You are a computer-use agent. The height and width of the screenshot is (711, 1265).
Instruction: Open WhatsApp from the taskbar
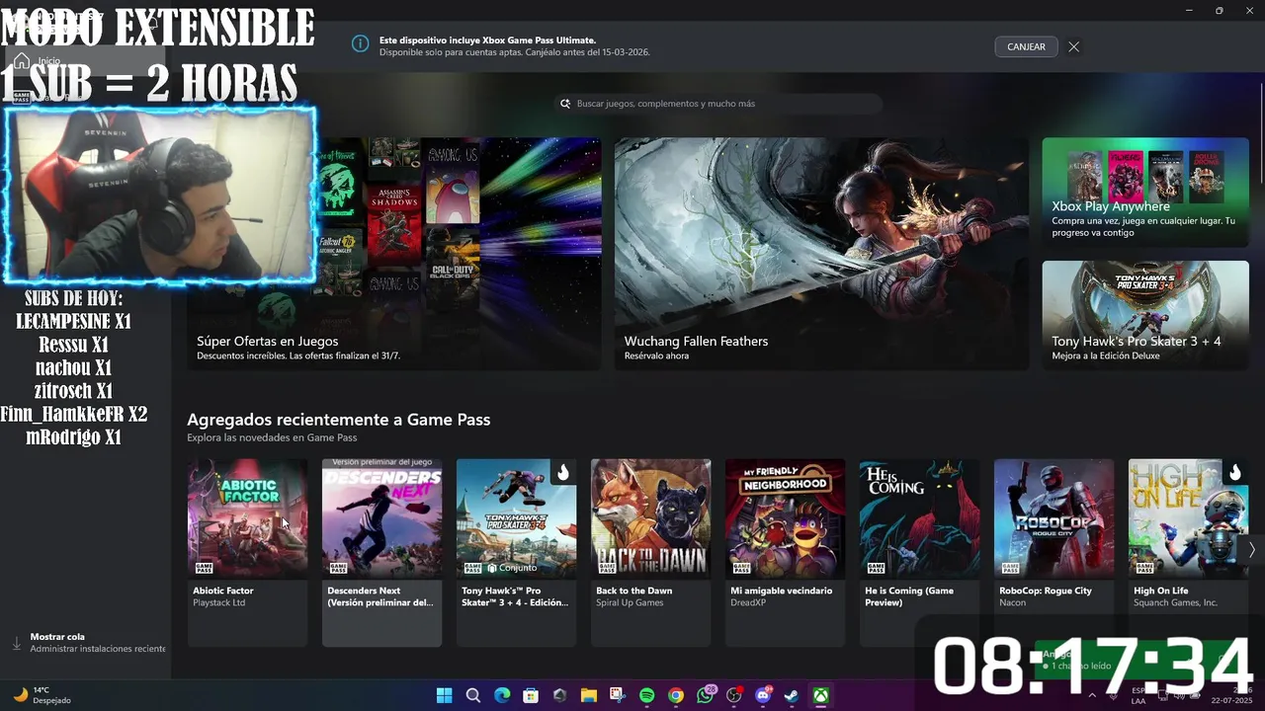(705, 695)
